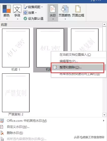Expand Office.com watermarks submenu arrow
This screenshot has height=141, width=107.
tap(104, 121)
